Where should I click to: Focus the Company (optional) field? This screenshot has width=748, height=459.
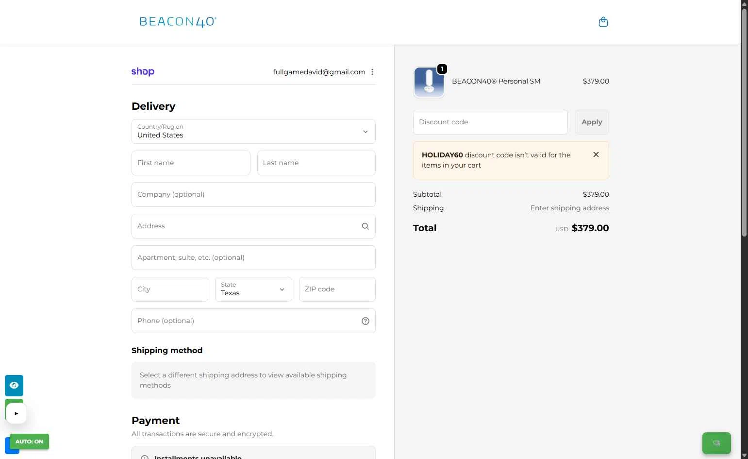click(253, 194)
